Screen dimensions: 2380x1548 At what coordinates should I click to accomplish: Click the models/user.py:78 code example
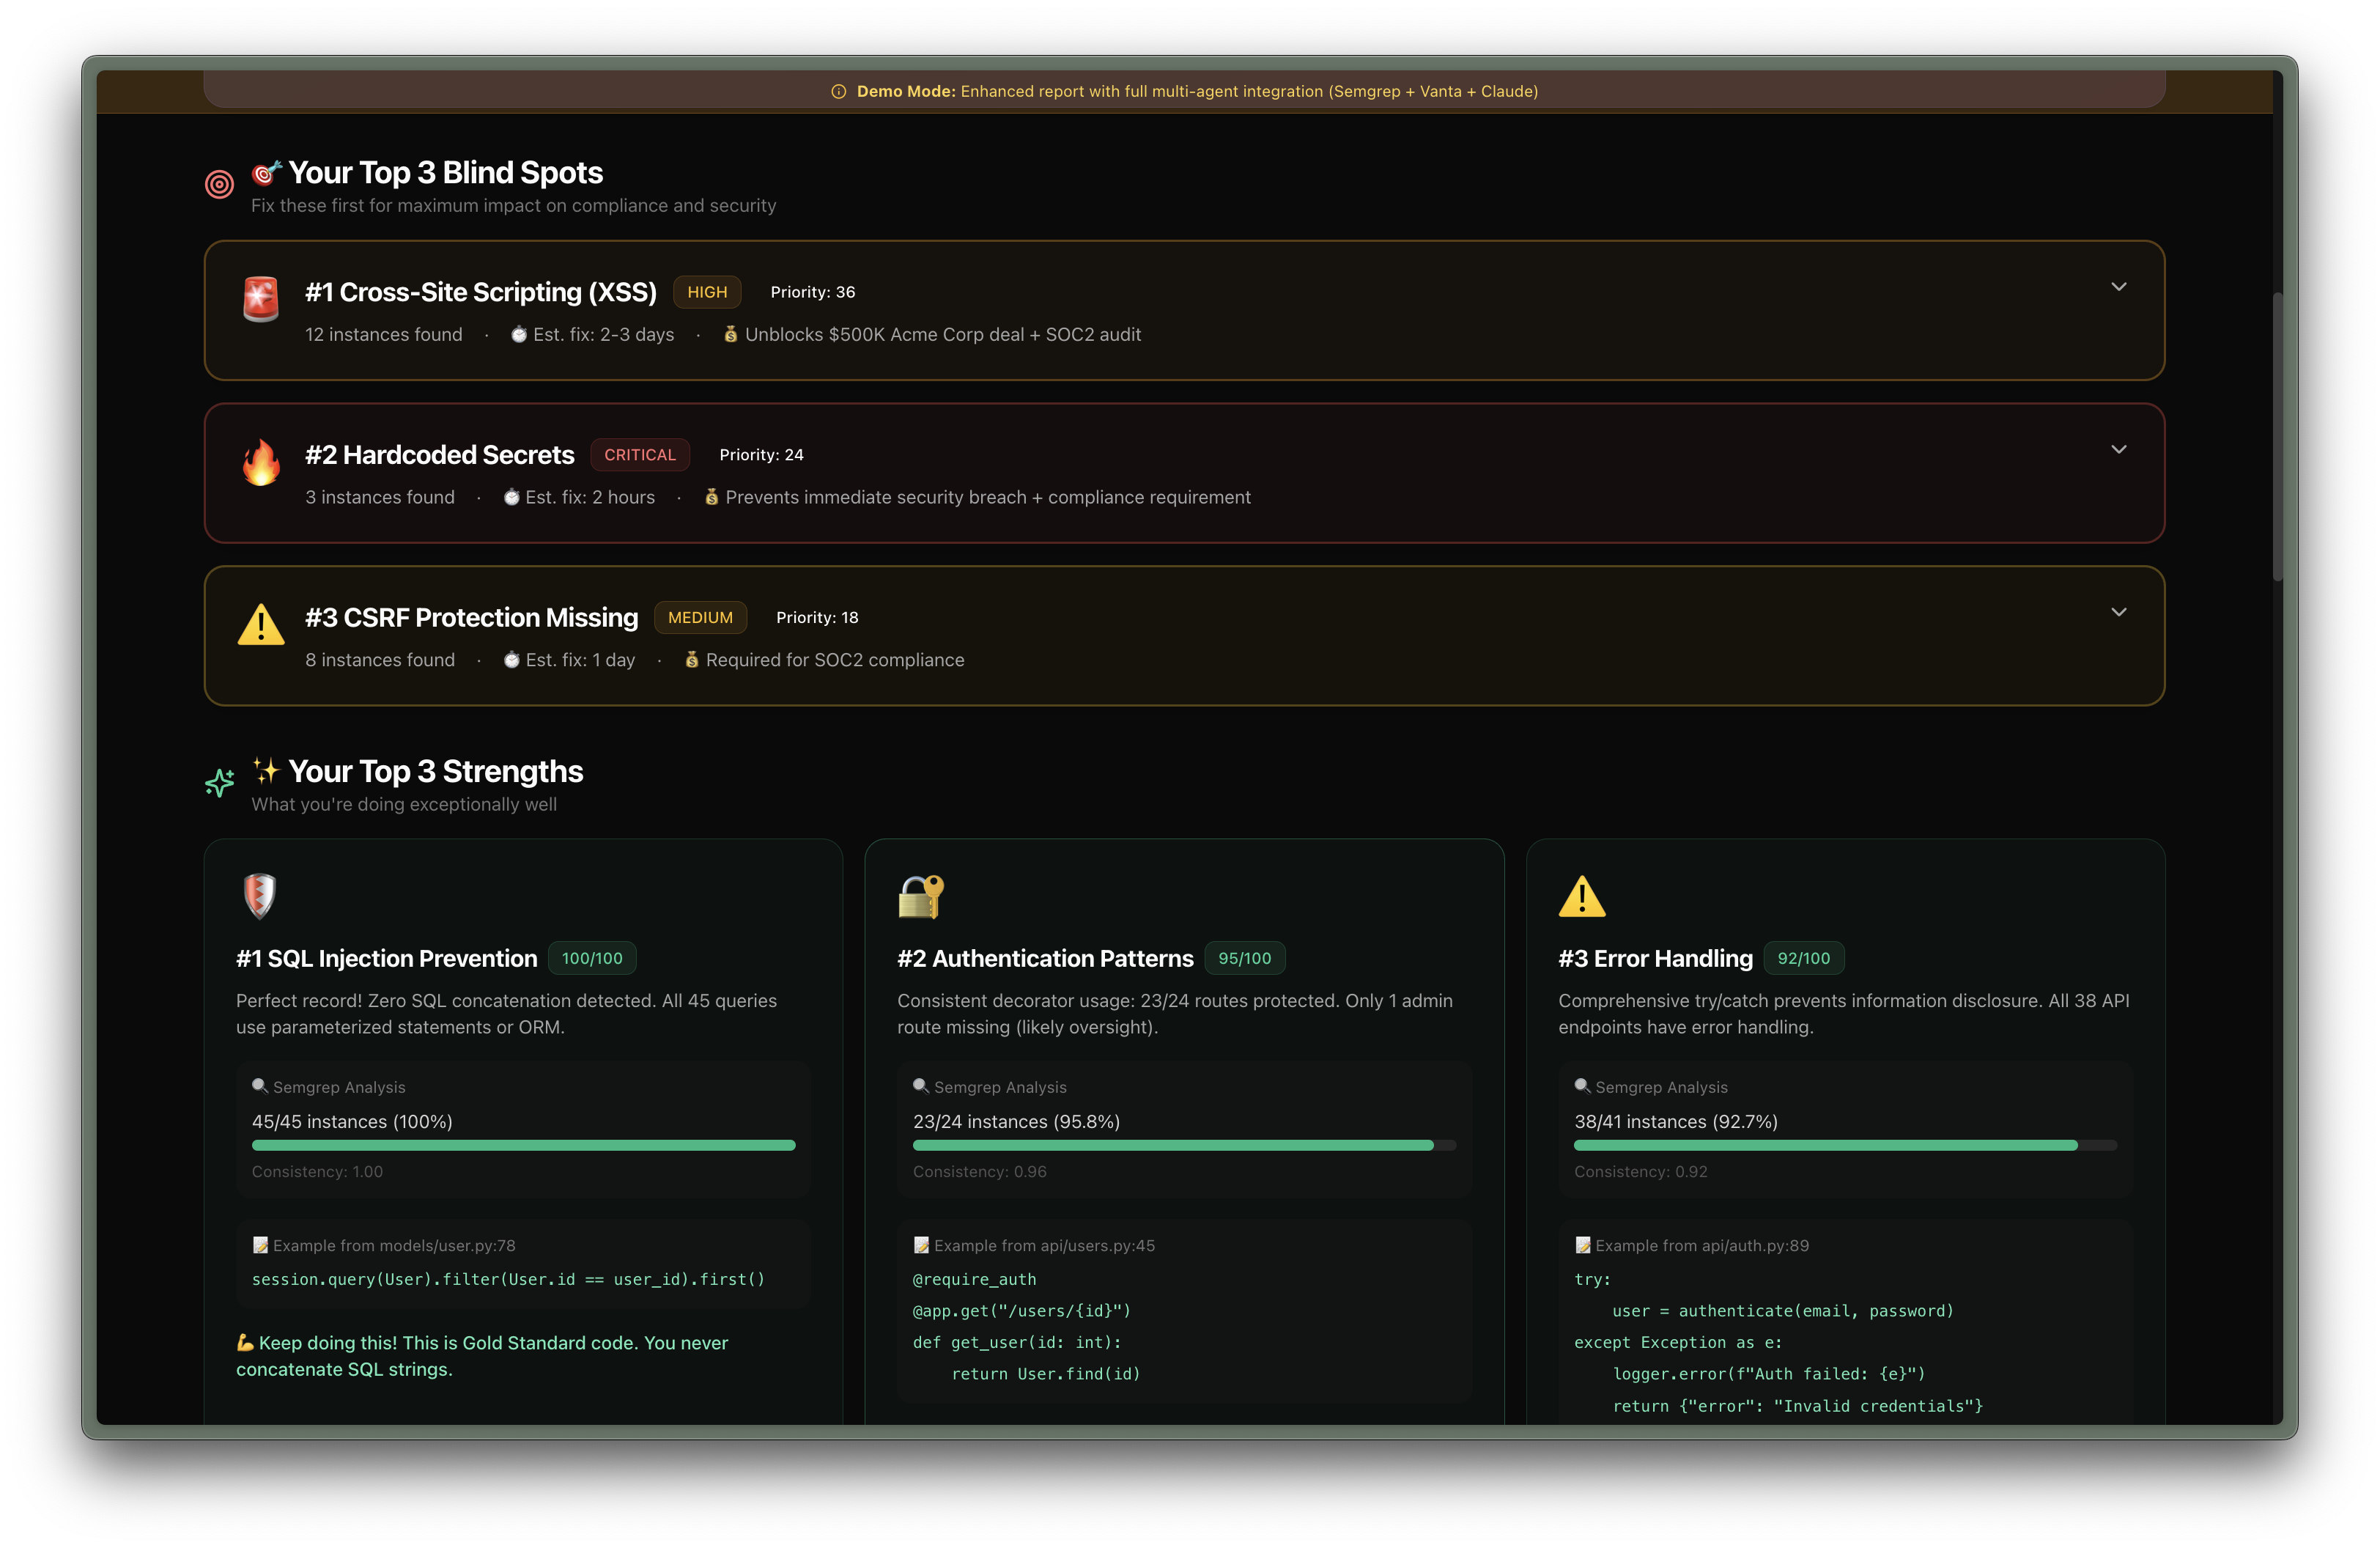pyautogui.click(x=508, y=1279)
